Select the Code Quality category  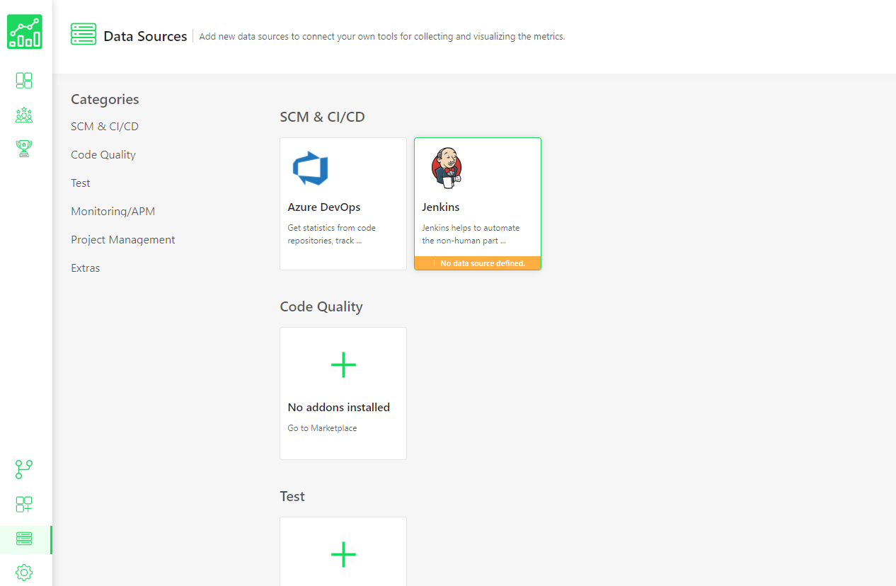click(103, 155)
